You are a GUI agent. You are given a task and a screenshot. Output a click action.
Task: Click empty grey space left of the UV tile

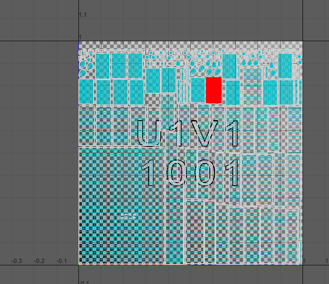(39, 152)
